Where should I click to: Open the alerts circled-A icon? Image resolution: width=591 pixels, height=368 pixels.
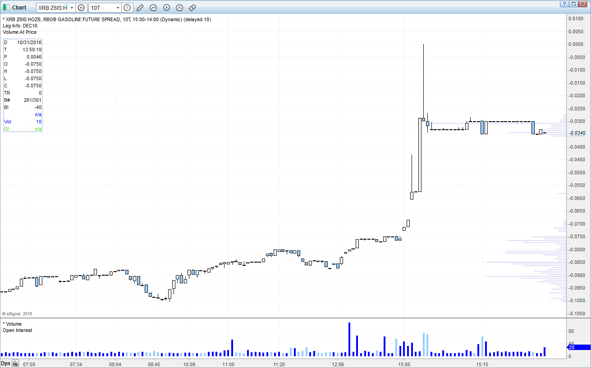coord(179,8)
